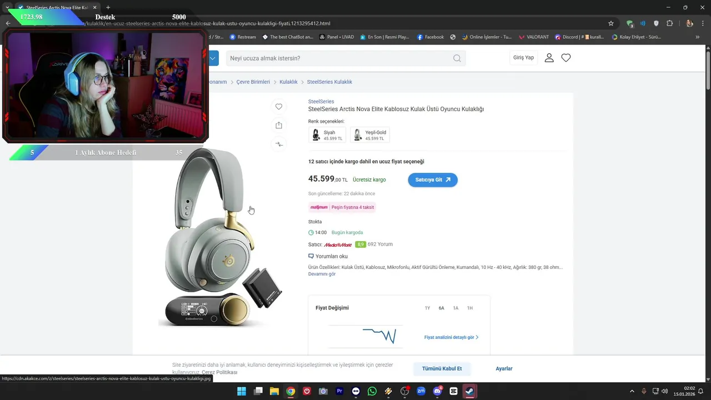
Task: Click the Giriş Yap button
Action: pyautogui.click(x=523, y=58)
